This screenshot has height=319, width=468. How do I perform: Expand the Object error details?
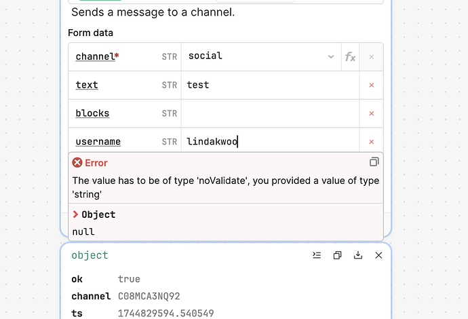point(75,214)
